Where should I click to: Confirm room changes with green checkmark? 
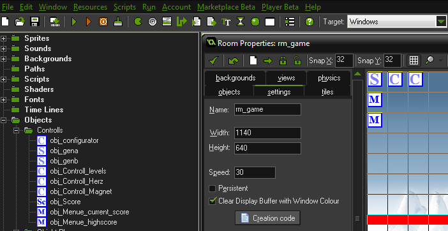click(x=214, y=61)
